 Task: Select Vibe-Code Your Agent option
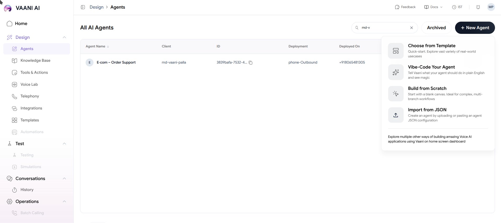click(438, 72)
